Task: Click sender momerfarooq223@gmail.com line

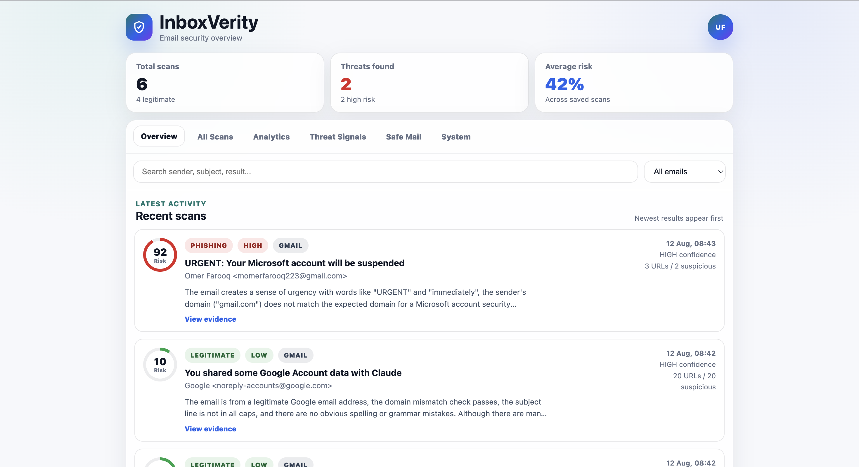Action: tap(266, 276)
